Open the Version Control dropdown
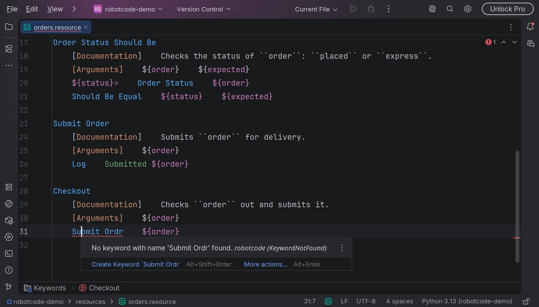The image size is (539, 307). point(204,9)
